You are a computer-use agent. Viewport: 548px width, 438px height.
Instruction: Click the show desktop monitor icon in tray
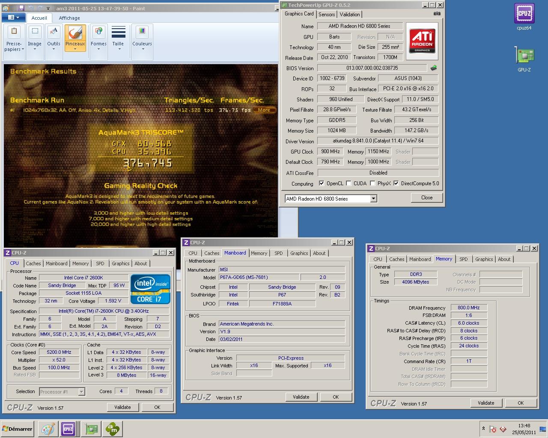543,429
